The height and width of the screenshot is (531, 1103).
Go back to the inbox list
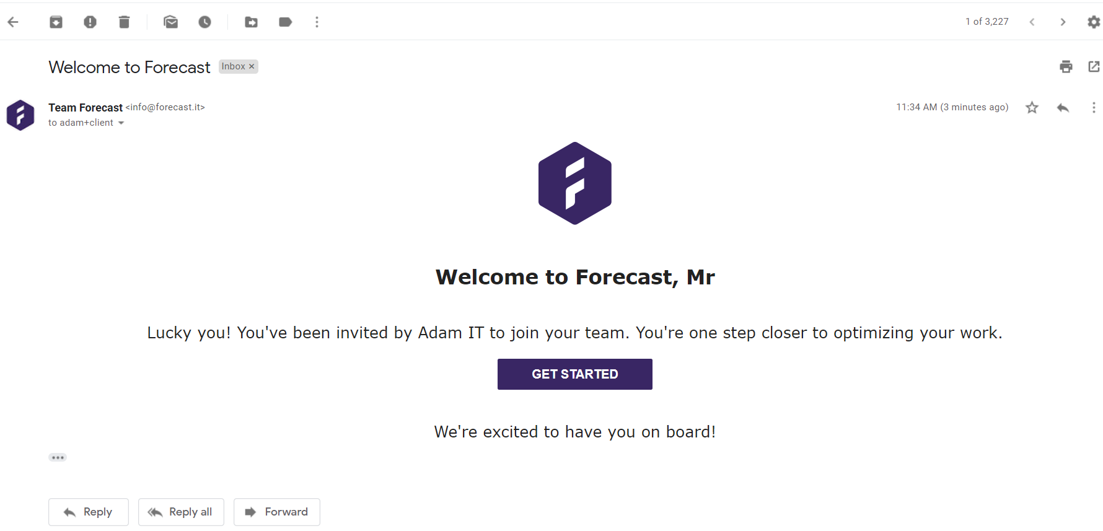point(13,22)
